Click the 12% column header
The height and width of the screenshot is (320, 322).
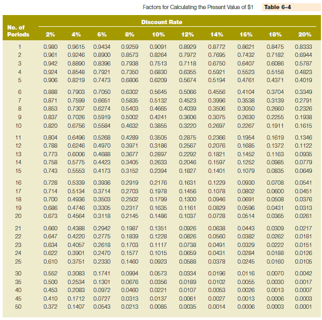click(188, 34)
